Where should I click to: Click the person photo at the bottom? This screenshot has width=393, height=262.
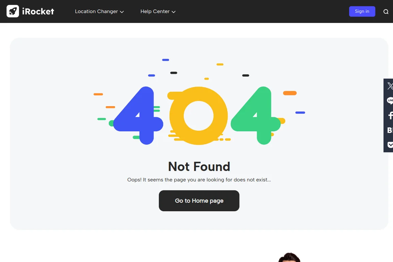[290, 258]
